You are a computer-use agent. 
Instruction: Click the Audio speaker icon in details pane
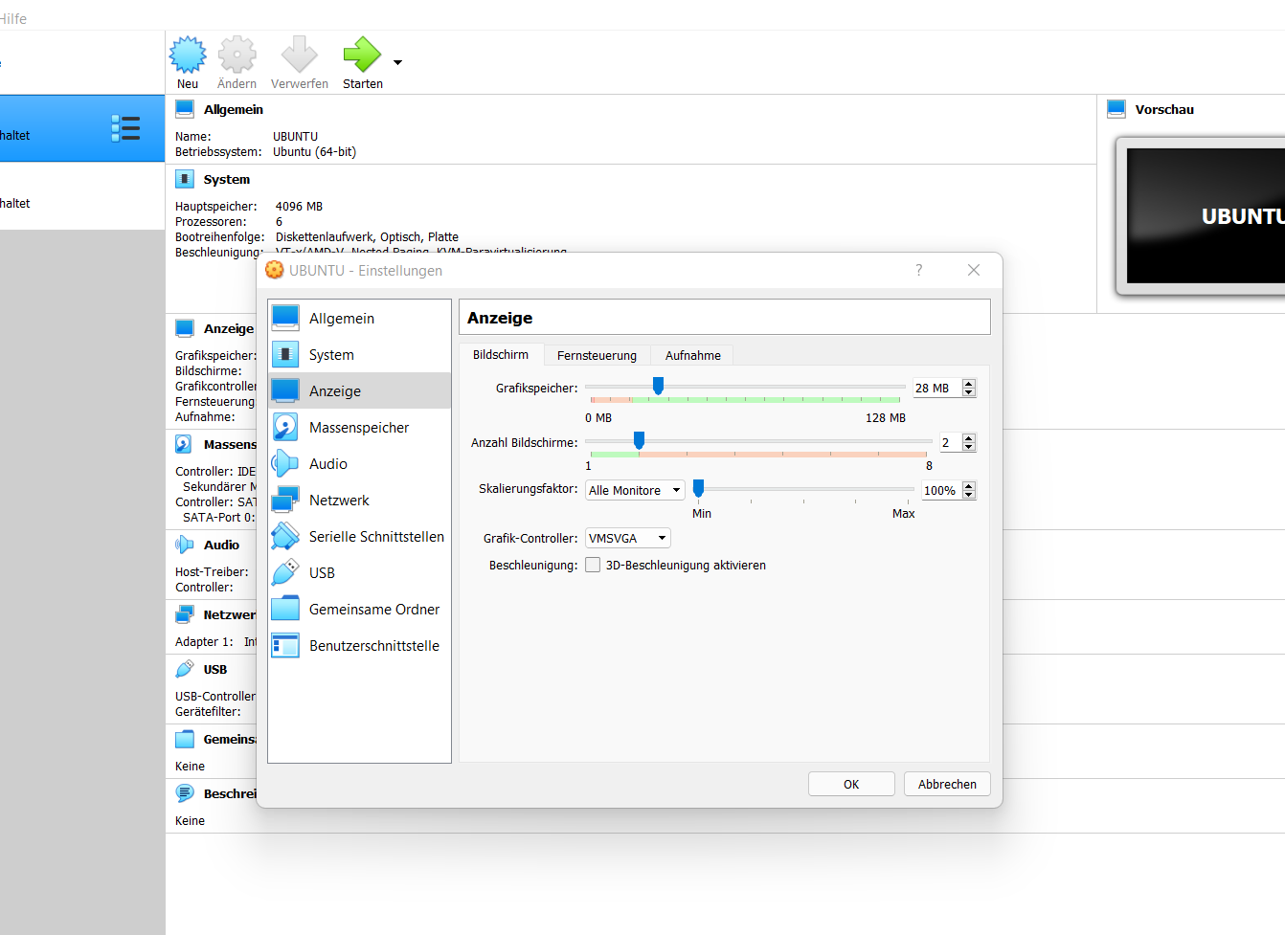pyautogui.click(x=184, y=545)
